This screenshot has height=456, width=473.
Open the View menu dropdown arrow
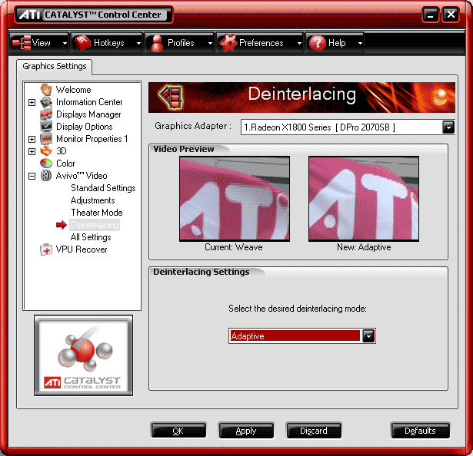coord(65,43)
